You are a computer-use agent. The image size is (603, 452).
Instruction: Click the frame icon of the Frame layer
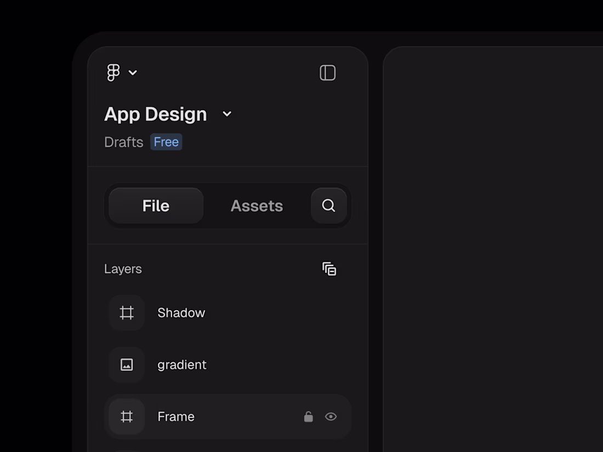[x=127, y=416]
